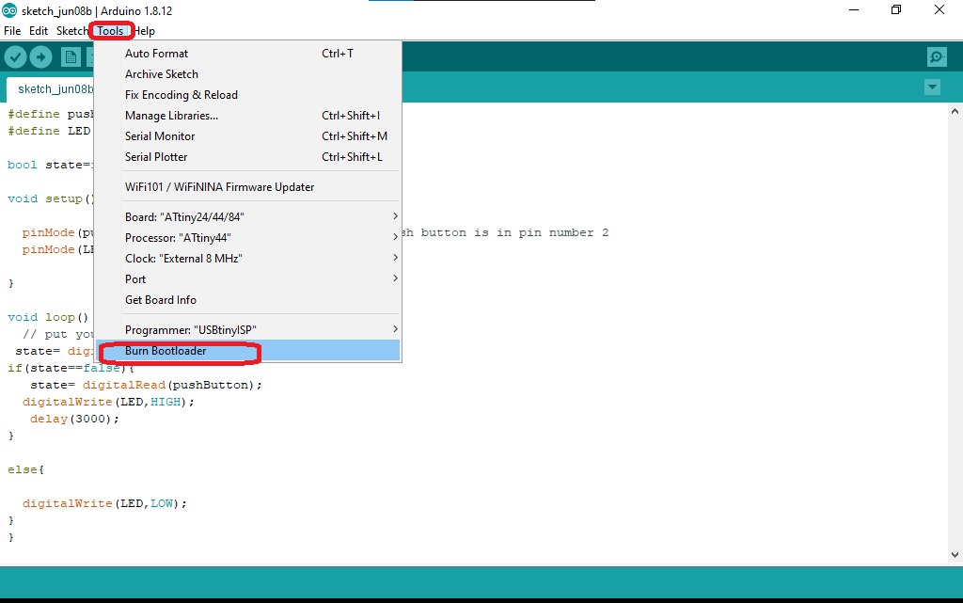
Task: Click the "delay(3000);" code line
Action: click(x=74, y=419)
